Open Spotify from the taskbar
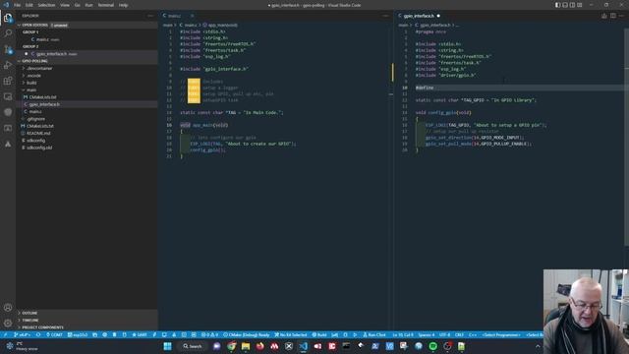The height and width of the screenshot is (354, 629). coord(432,346)
